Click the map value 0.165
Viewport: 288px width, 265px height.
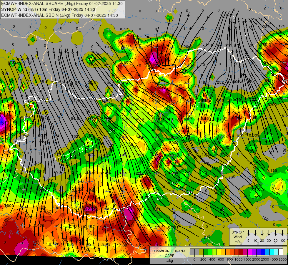pos(9,153)
